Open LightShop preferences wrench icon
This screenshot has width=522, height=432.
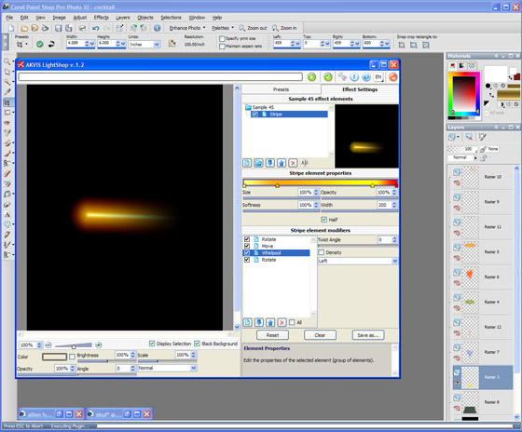[x=342, y=77]
